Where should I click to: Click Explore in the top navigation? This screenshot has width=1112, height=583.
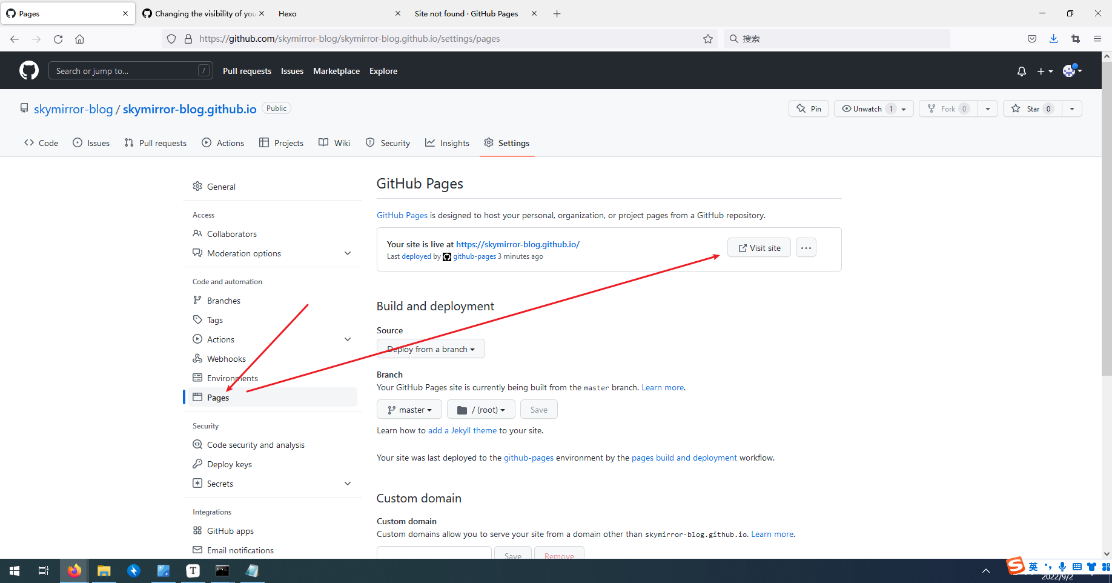pos(383,71)
